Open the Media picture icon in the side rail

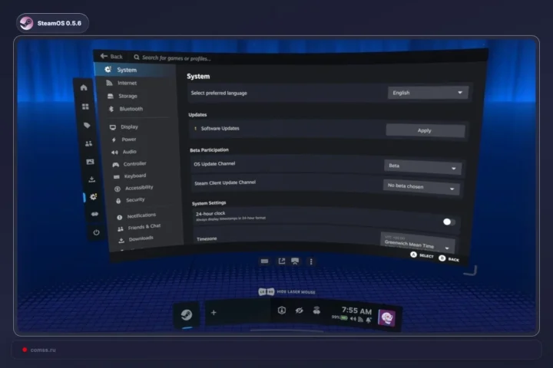click(x=91, y=162)
